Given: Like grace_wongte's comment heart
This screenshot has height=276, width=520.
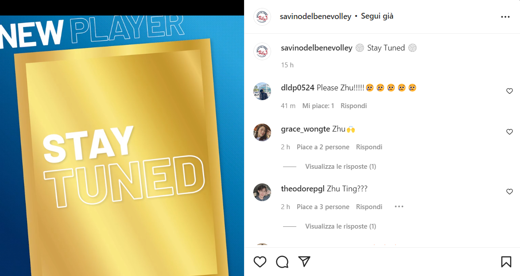Looking at the screenshot, I should click(509, 132).
